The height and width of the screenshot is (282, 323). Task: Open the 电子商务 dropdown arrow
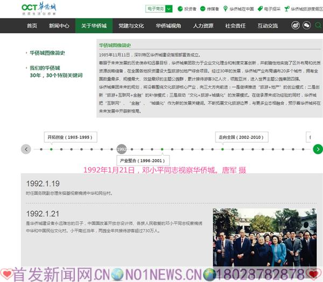pyautogui.click(x=168, y=9)
